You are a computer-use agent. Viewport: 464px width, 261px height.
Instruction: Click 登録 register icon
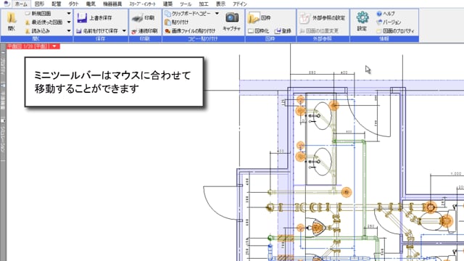[x=283, y=30]
